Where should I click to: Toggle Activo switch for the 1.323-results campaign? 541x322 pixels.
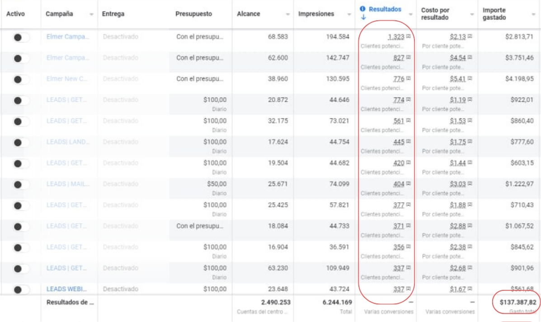pyautogui.click(x=21, y=37)
